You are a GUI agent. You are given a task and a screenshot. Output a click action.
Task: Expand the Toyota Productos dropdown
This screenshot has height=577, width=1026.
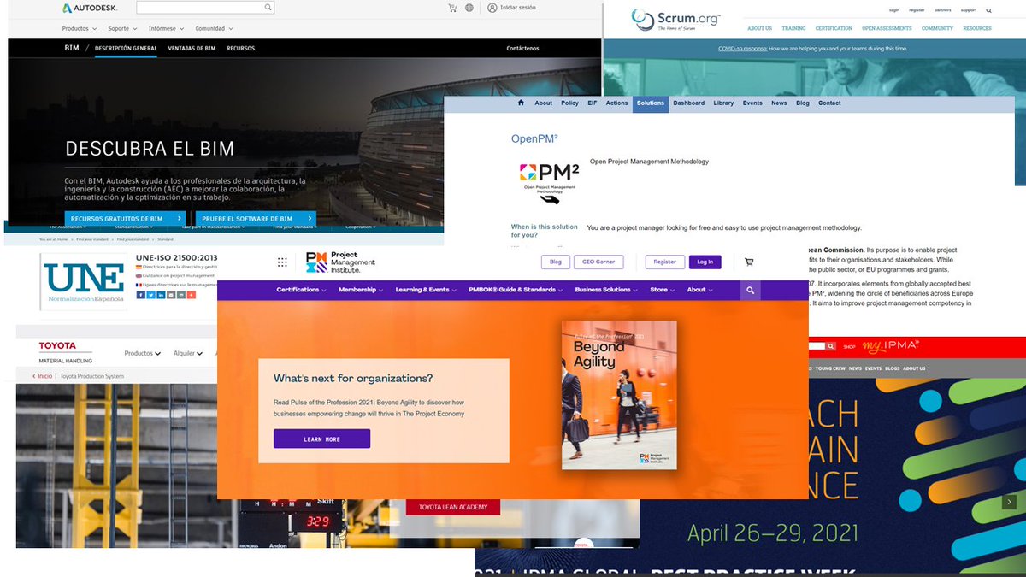pyautogui.click(x=143, y=353)
